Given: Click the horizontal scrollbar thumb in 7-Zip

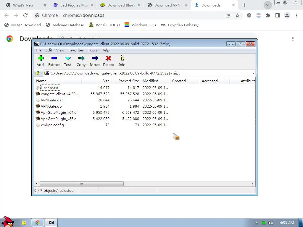Looking at the screenshot, I should 82,184.
